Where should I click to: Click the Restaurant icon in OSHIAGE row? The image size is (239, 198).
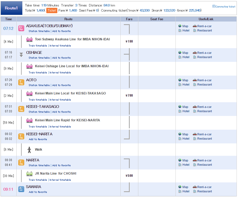click(x=195, y=57)
